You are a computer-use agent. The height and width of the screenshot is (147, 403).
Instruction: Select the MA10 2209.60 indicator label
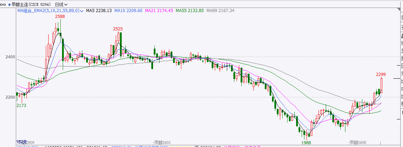pyautogui.click(x=130, y=11)
